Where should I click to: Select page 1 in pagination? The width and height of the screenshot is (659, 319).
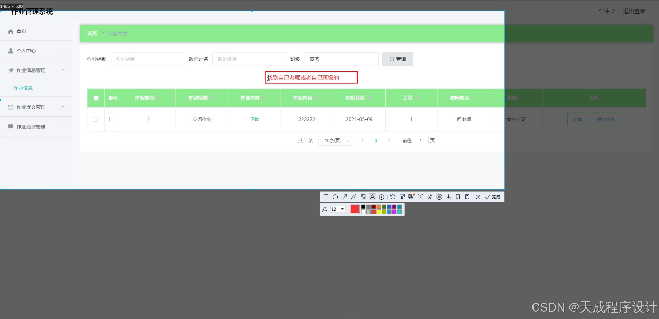tap(376, 140)
